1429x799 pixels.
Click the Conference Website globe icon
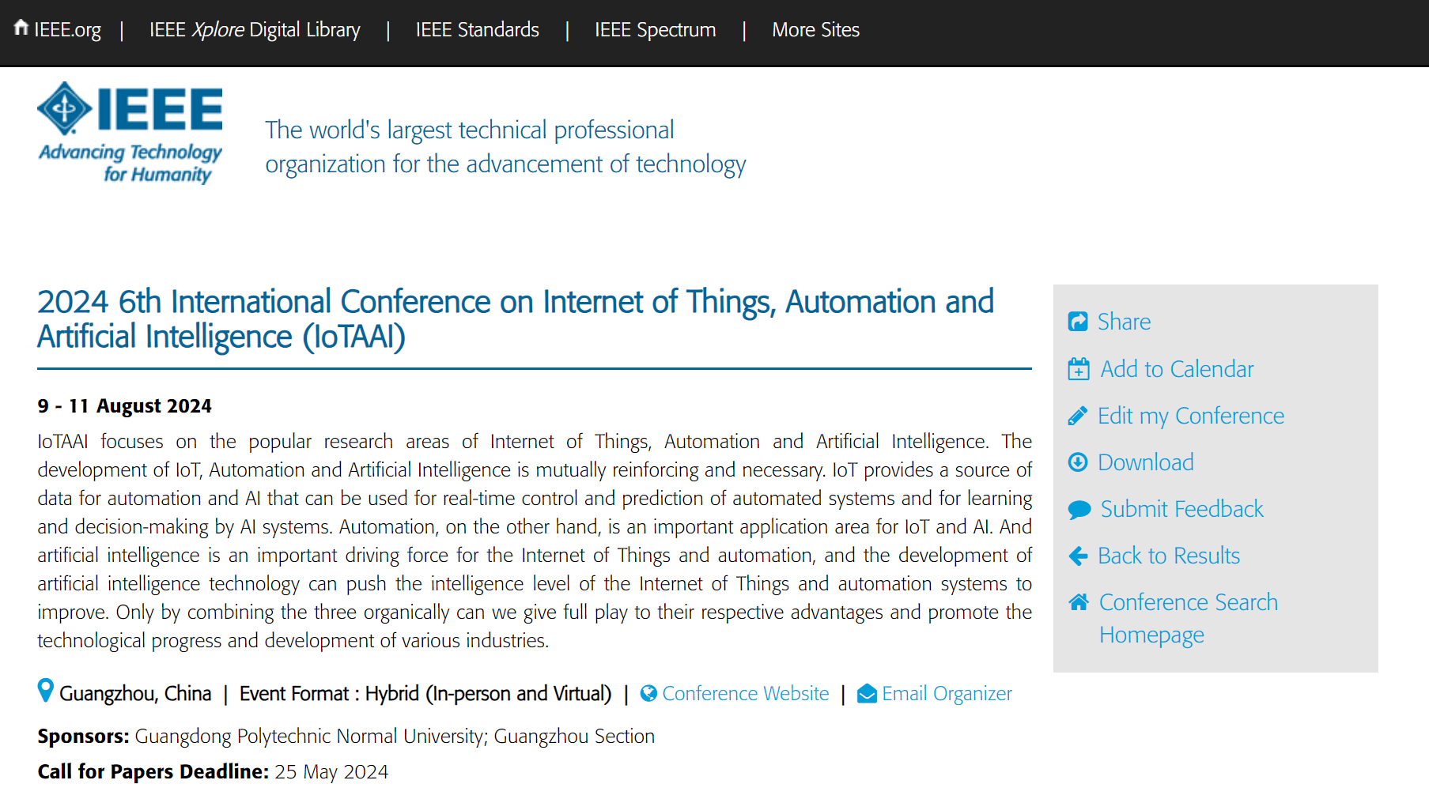coord(648,693)
